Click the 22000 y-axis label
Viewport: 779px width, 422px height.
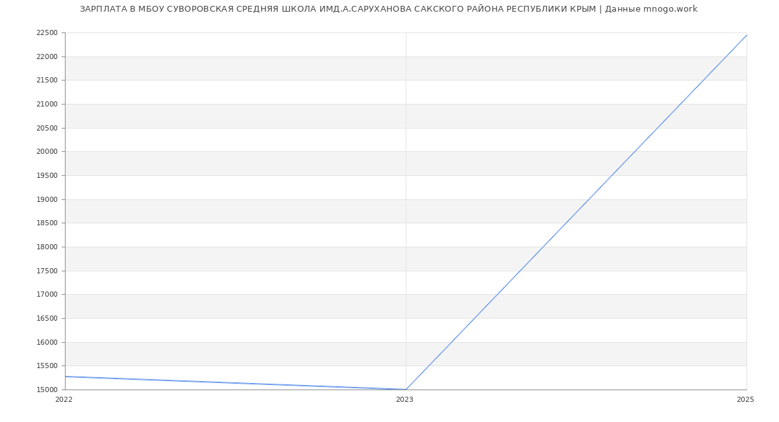[47, 57]
